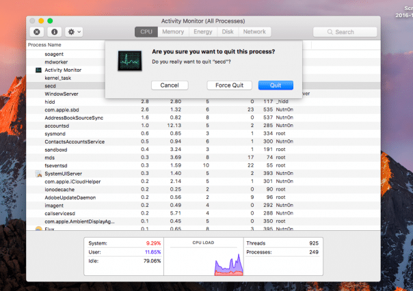Viewport: 413px width, 291px height.
Task: Click PID 535 of com.apple.sbd
Action: [x=268, y=109]
